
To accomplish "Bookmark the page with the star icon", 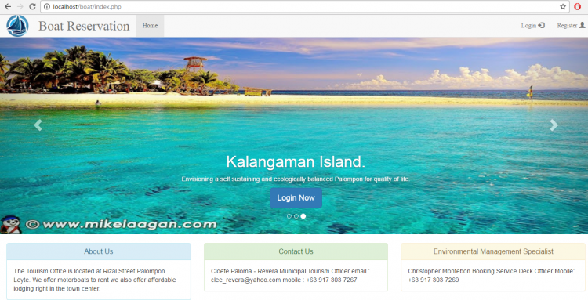I will (563, 7).
